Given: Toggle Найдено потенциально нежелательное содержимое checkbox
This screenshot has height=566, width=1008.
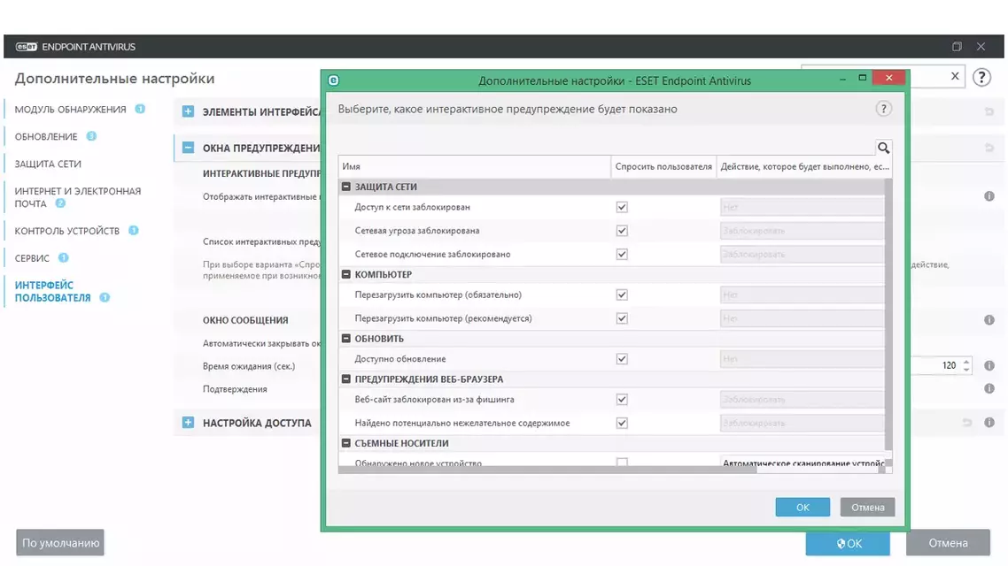Looking at the screenshot, I should click(622, 423).
